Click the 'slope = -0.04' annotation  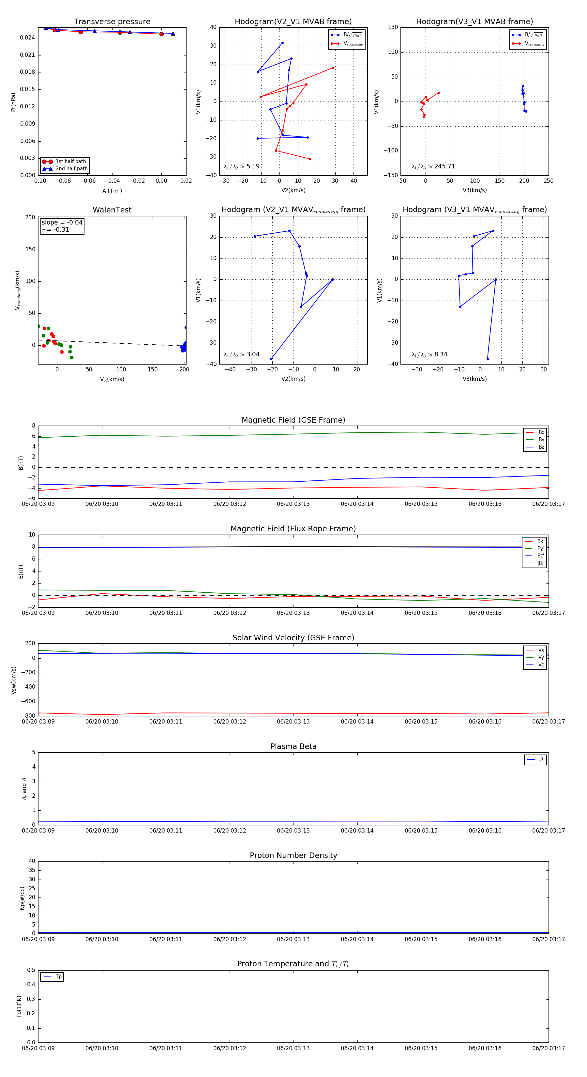[x=62, y=223]
